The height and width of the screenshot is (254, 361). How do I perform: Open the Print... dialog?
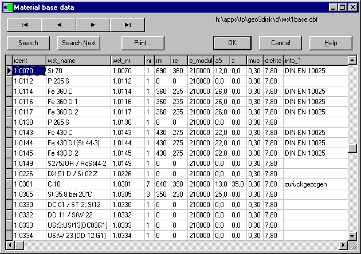[143, 43]
